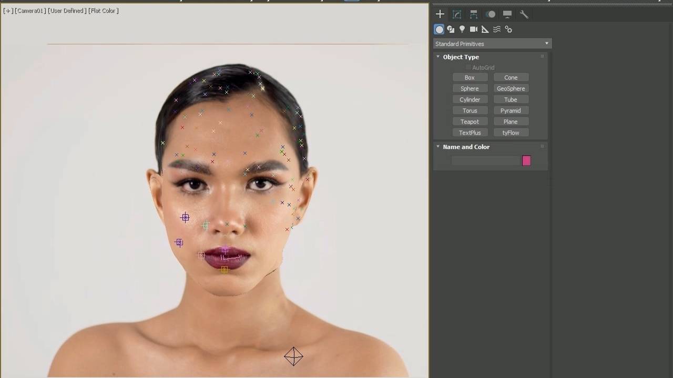Select the Shapes category icon
Image resolution: width=673 pixels, height=378 pixels.
[x=451, y=29]
